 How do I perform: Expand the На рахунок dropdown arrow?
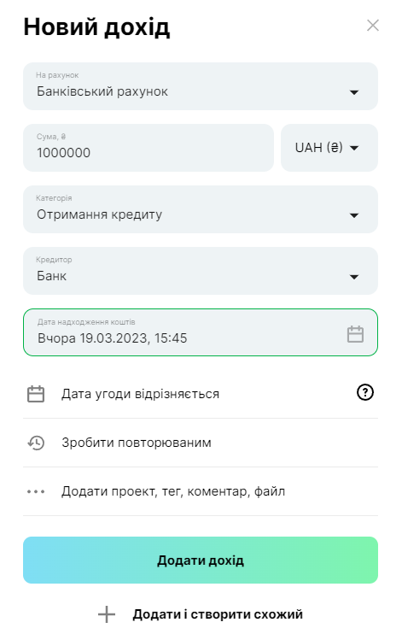[x=354, y=92]
